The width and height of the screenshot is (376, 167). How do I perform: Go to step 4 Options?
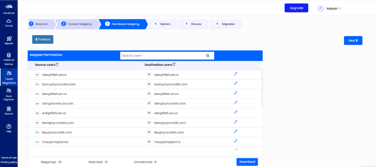163,24
